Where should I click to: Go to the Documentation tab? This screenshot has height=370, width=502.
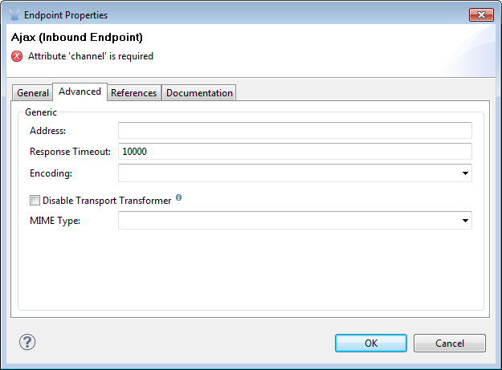(x=199, y=93)
